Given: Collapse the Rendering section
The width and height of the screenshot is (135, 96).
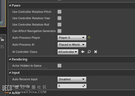Looking at the screenshot, I should (10, 59).
